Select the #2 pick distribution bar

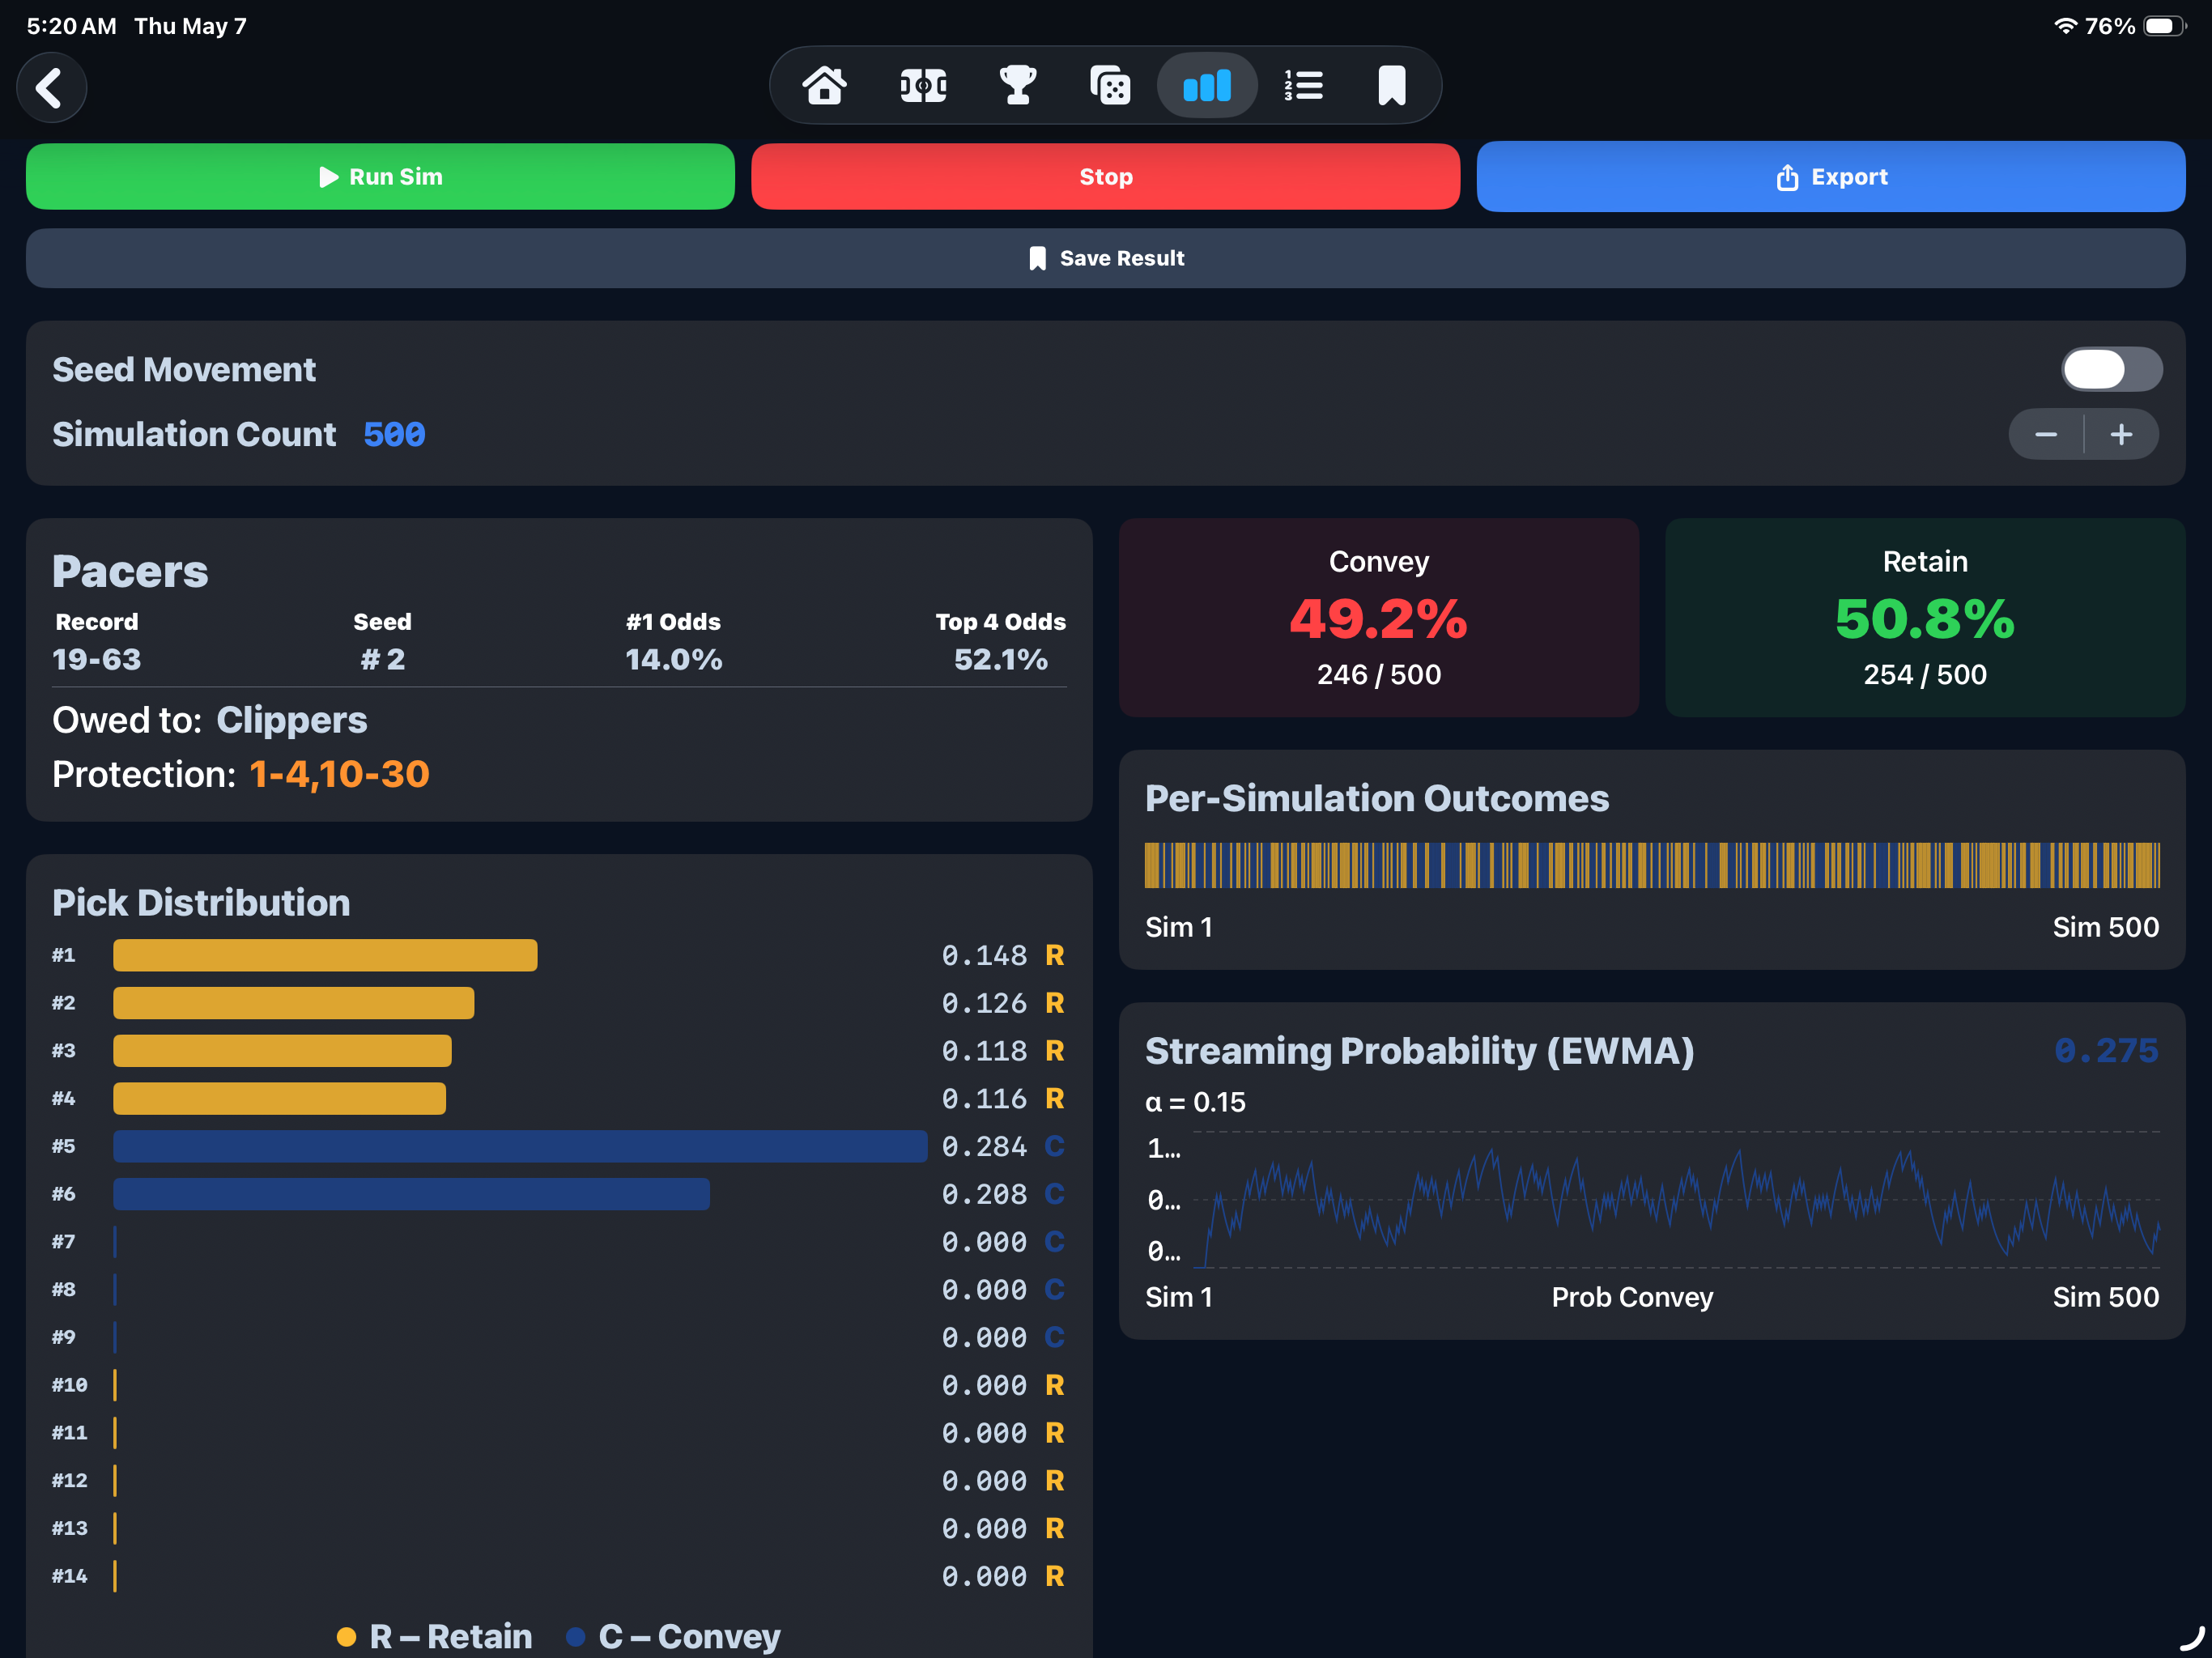pyautogui.click(x=294, y=1004)
